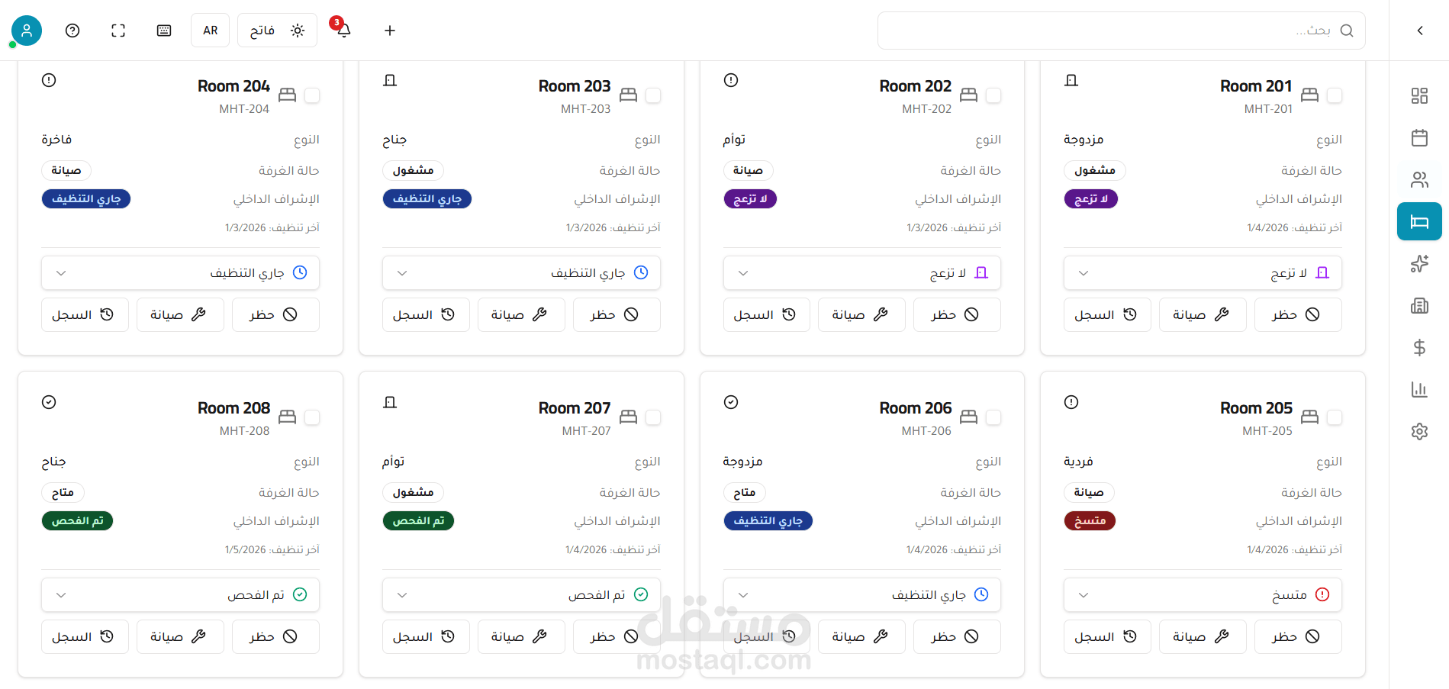Screen dimensions: 1449x689
Task: Expand the تم الفحص dropdown on Room 207
Action: click(521, 594)
